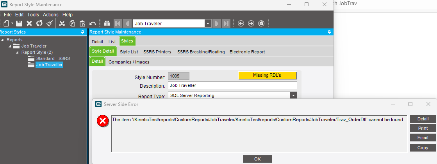Open the Job Traveler navigation dropdown
The width and height of the screenshot is (437, 164).
pos(208,23)
